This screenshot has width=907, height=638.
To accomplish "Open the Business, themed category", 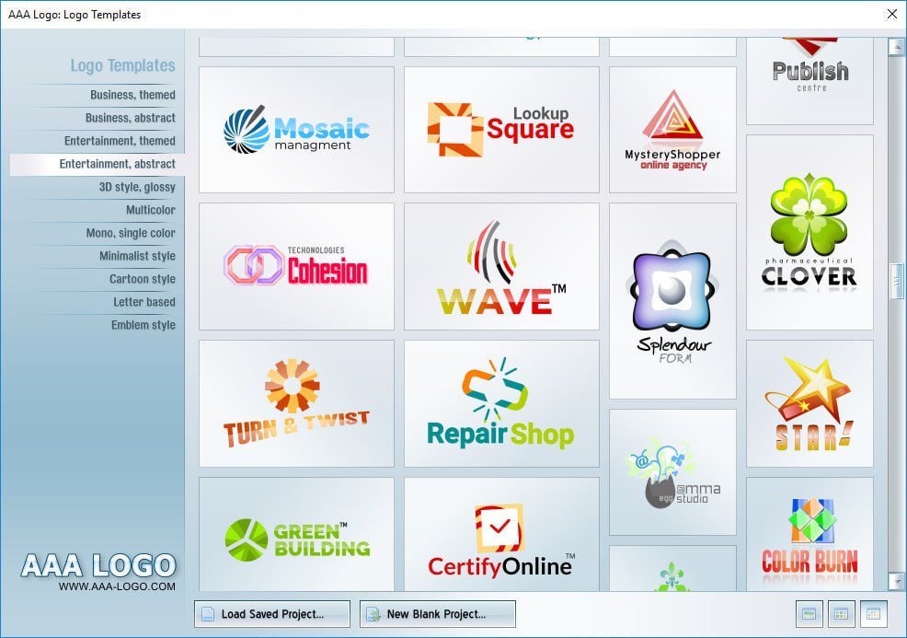I will [x=132, y=95].
